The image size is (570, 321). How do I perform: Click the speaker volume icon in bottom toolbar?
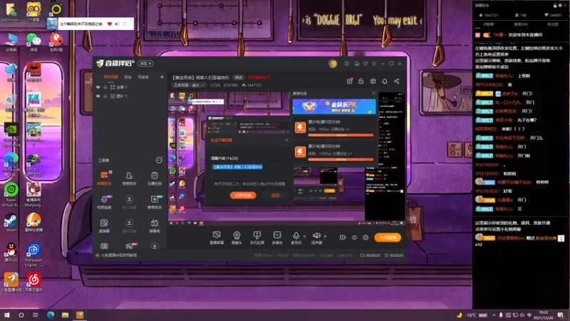pyautogui.click(x=316, y=235)
